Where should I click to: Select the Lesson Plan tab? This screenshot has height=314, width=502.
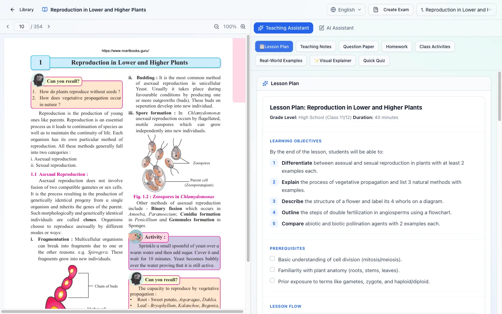(274, 46)
